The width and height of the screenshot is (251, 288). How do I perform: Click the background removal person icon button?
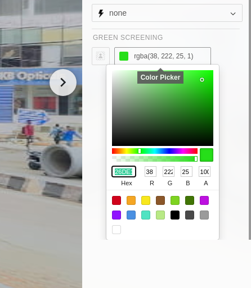[101, 56]
